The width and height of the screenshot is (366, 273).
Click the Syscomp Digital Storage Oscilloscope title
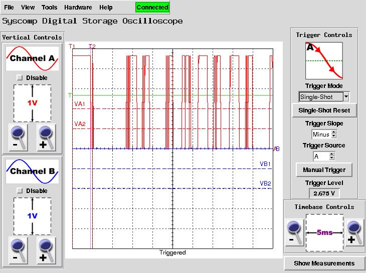tap(92, 21)
